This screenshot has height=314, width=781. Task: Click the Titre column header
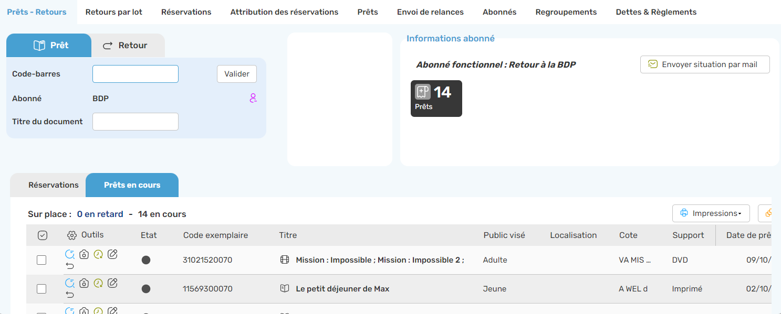coord(288,235)
